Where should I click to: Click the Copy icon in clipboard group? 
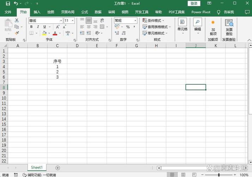tap(17, 27)
